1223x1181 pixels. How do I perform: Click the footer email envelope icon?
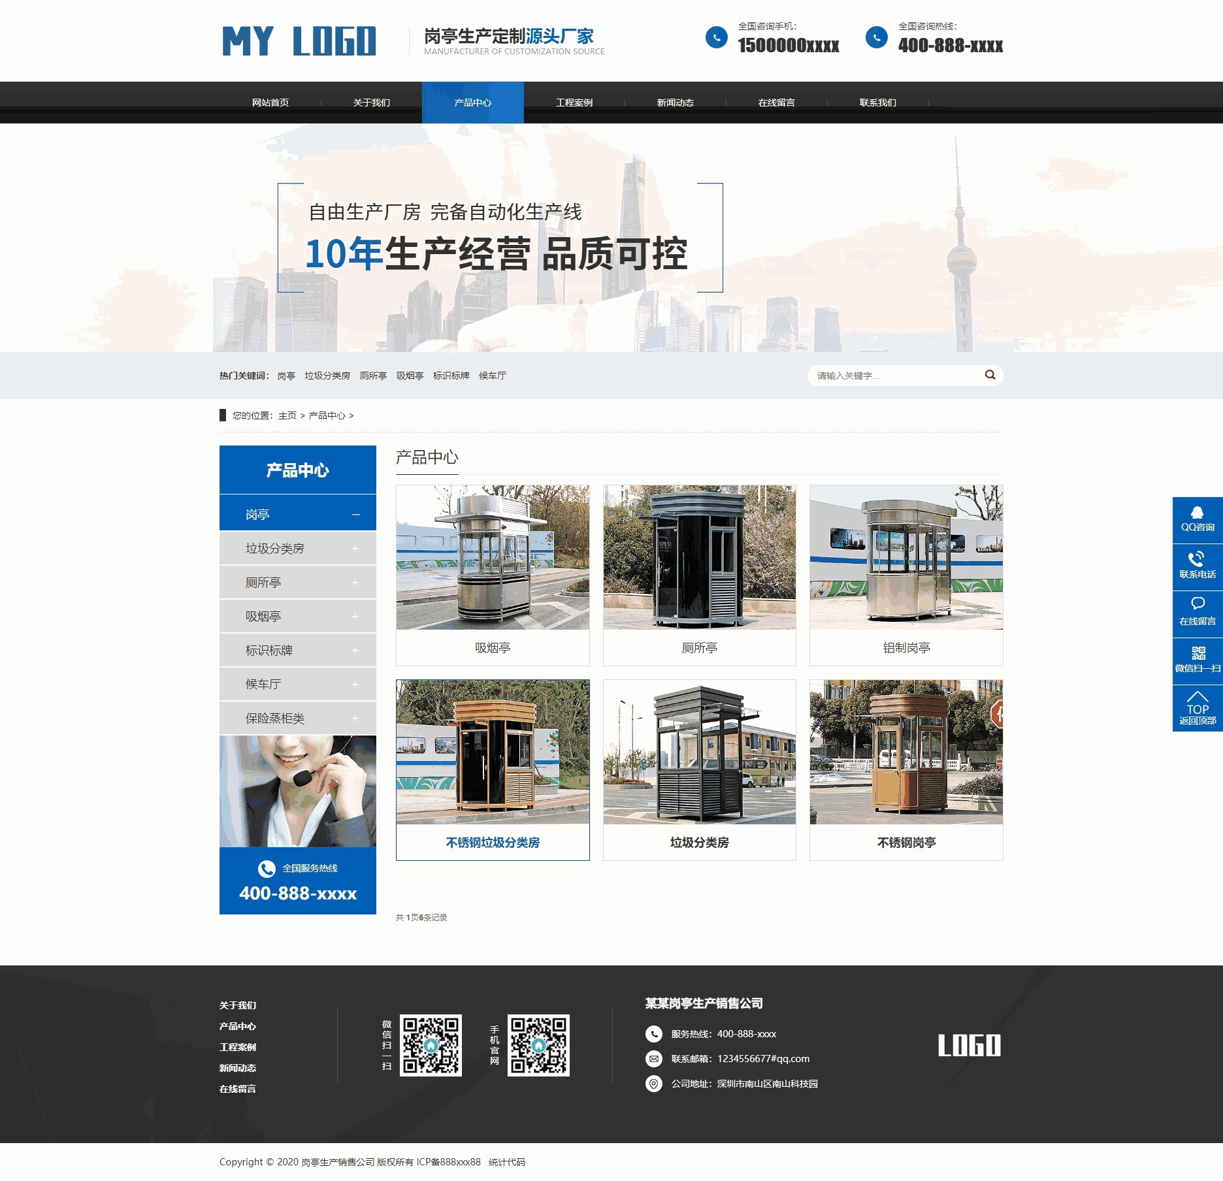653,1059
